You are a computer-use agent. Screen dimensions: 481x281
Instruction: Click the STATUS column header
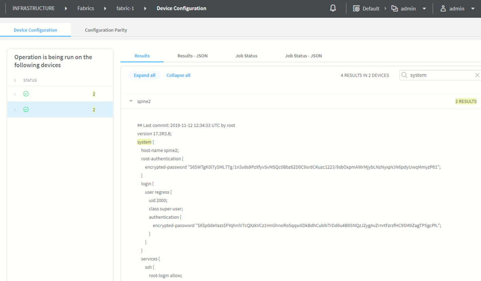[x=30, y=80]
